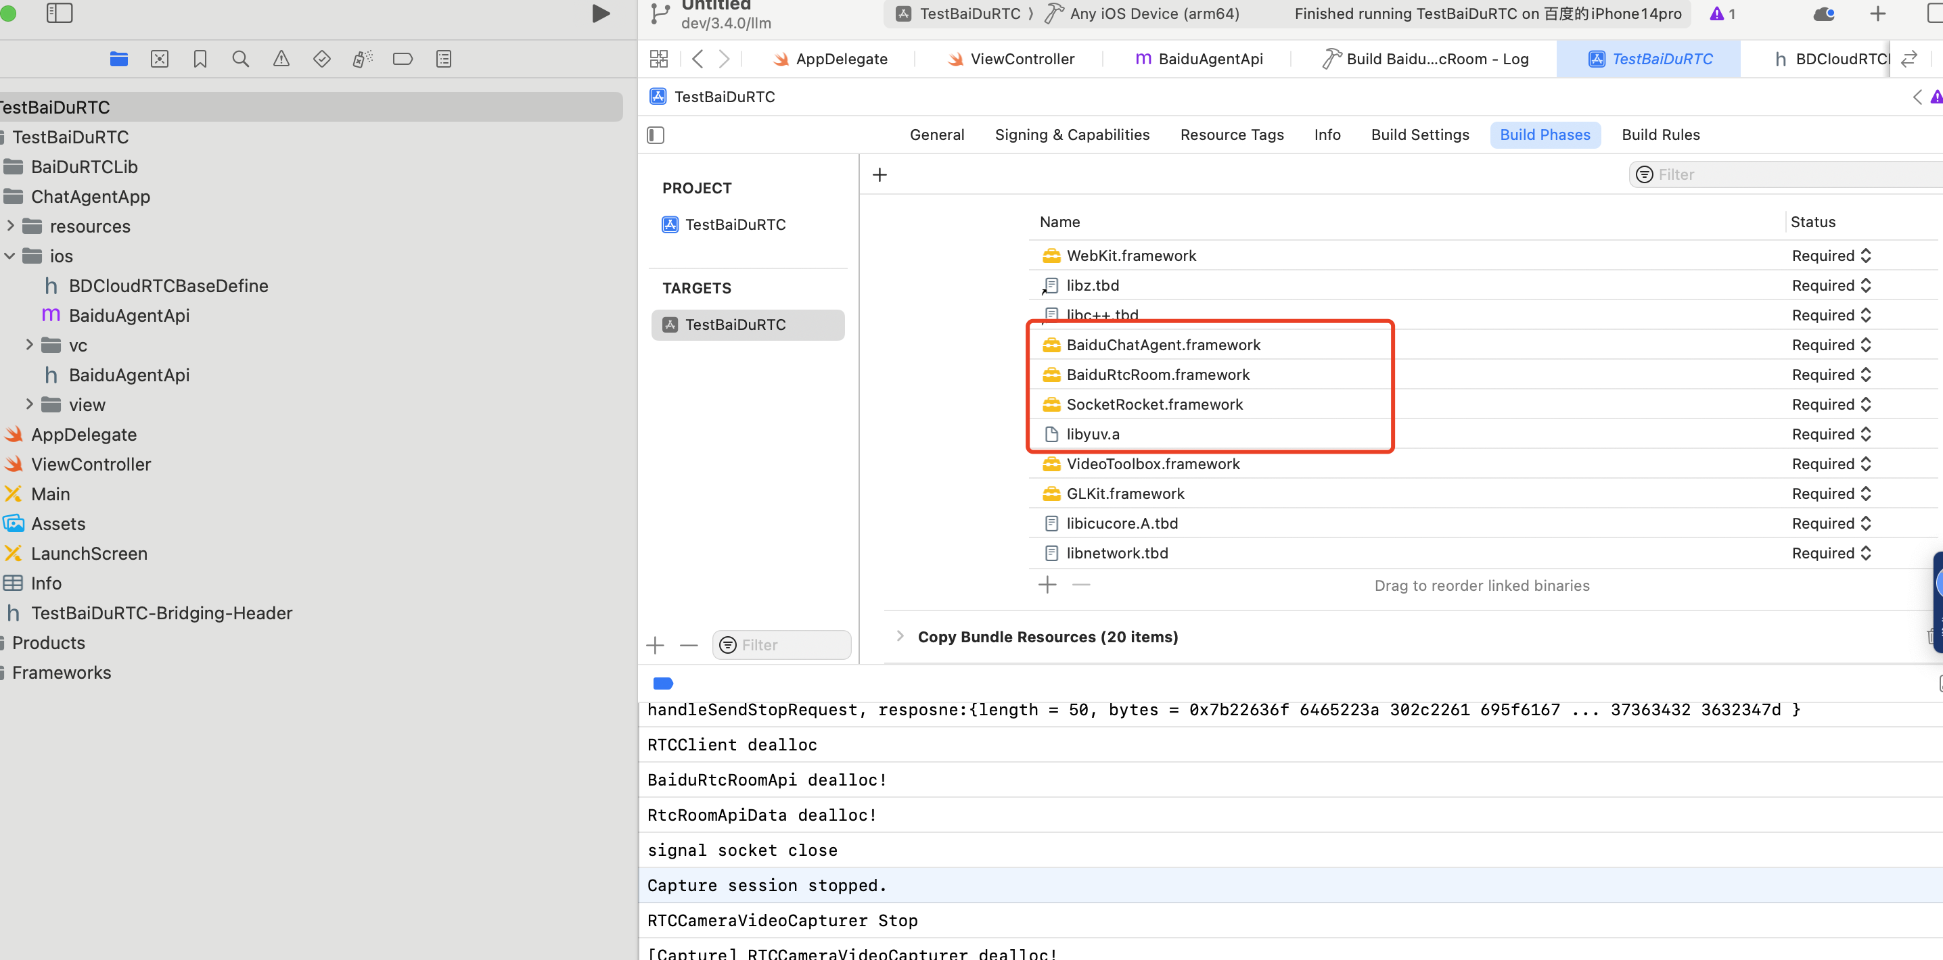Click the related items grid icon

[658, 59]
